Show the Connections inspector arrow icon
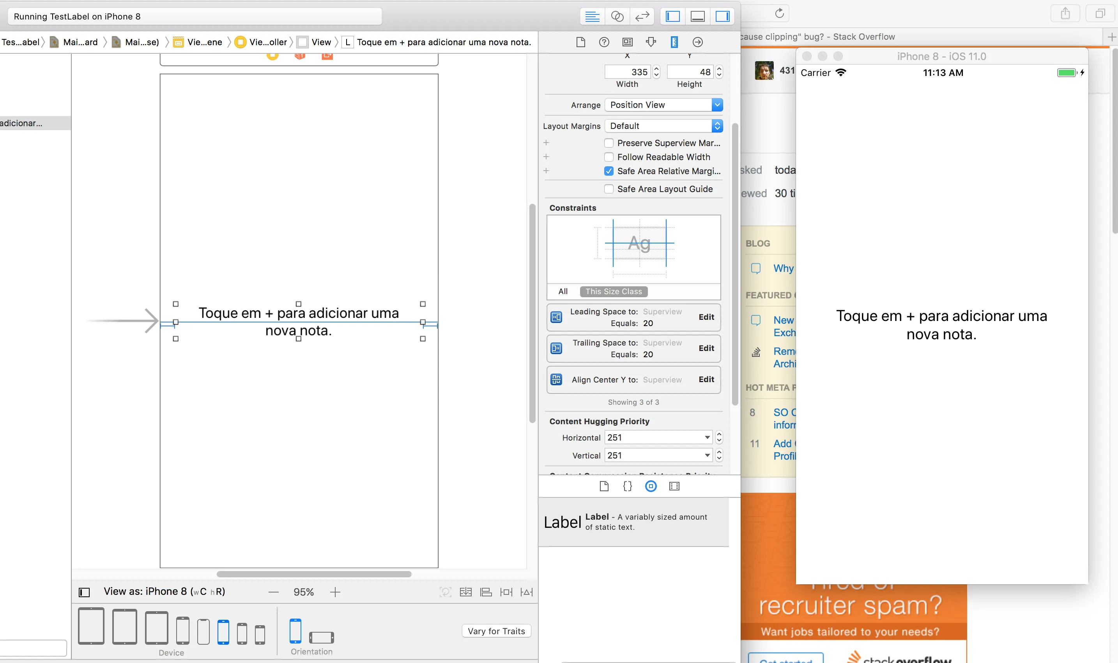Viewport: 1118px width, 663px height. (x=697, y=42)
